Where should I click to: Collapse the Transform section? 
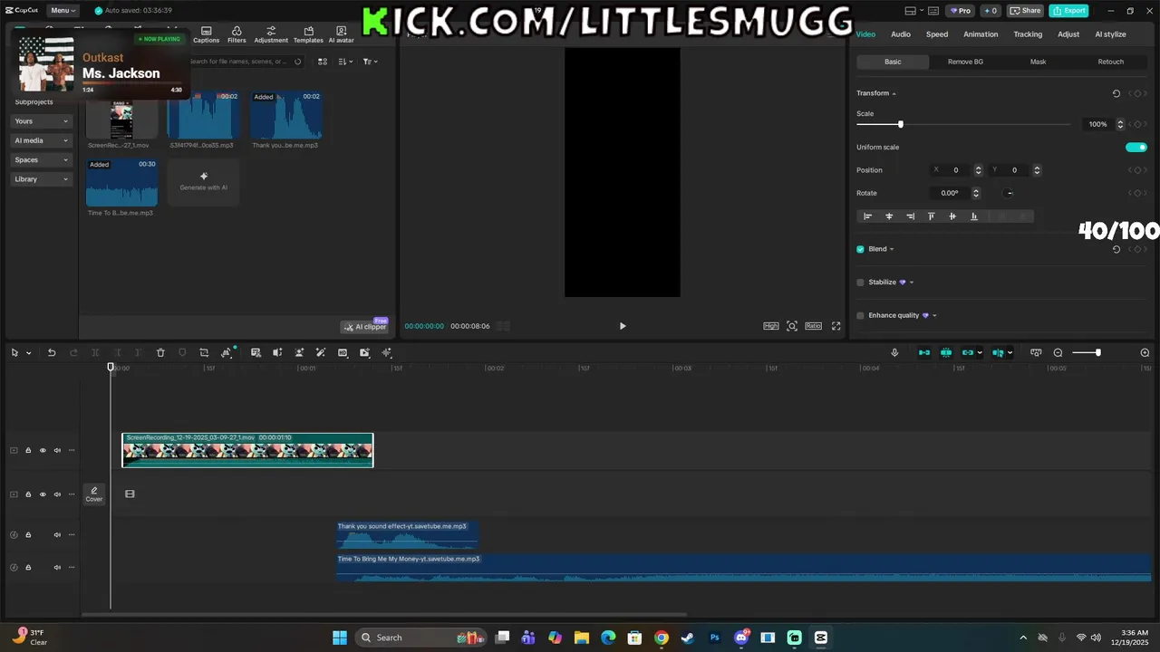point(894,94)
